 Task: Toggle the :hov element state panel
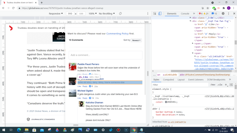(212, 85)
